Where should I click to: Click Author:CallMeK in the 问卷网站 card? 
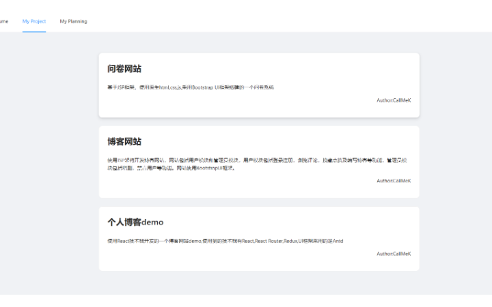(x=394, y=100)
